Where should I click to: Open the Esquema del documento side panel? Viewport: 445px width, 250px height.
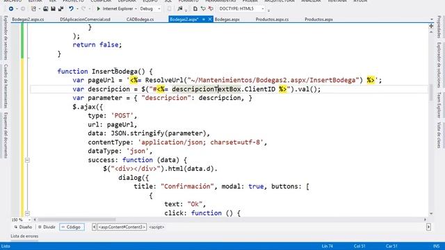point(6,135)
